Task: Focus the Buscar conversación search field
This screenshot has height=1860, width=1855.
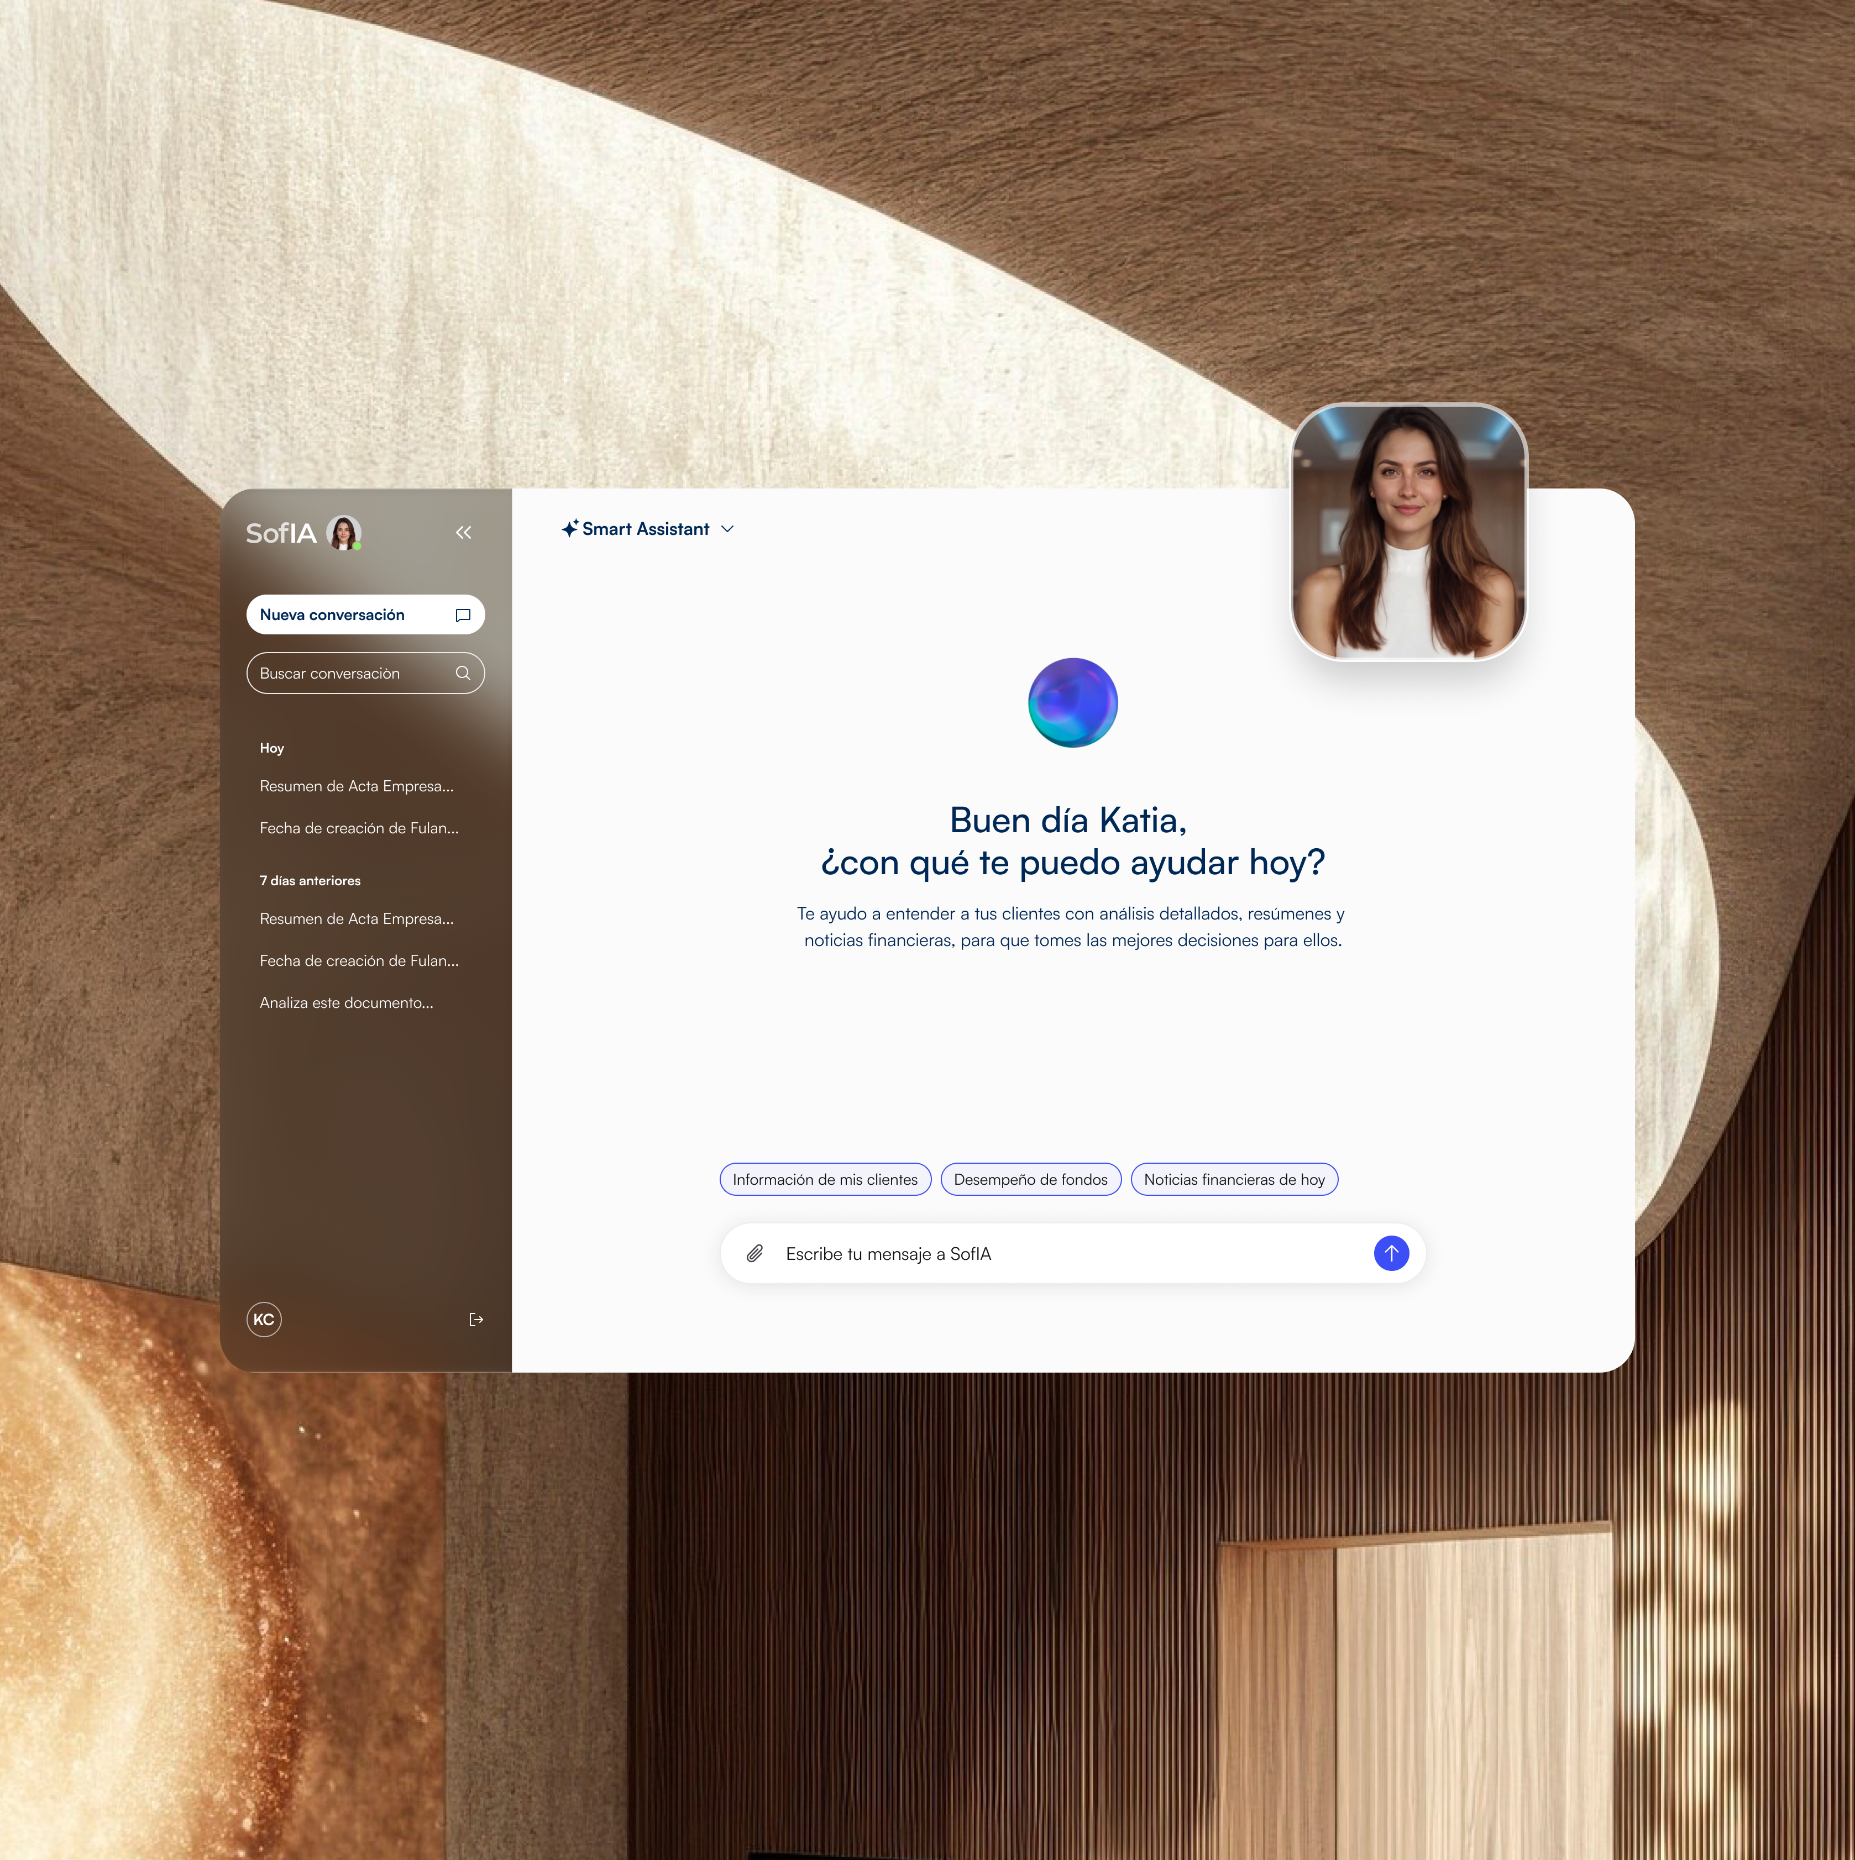Action: coord(365,673)
